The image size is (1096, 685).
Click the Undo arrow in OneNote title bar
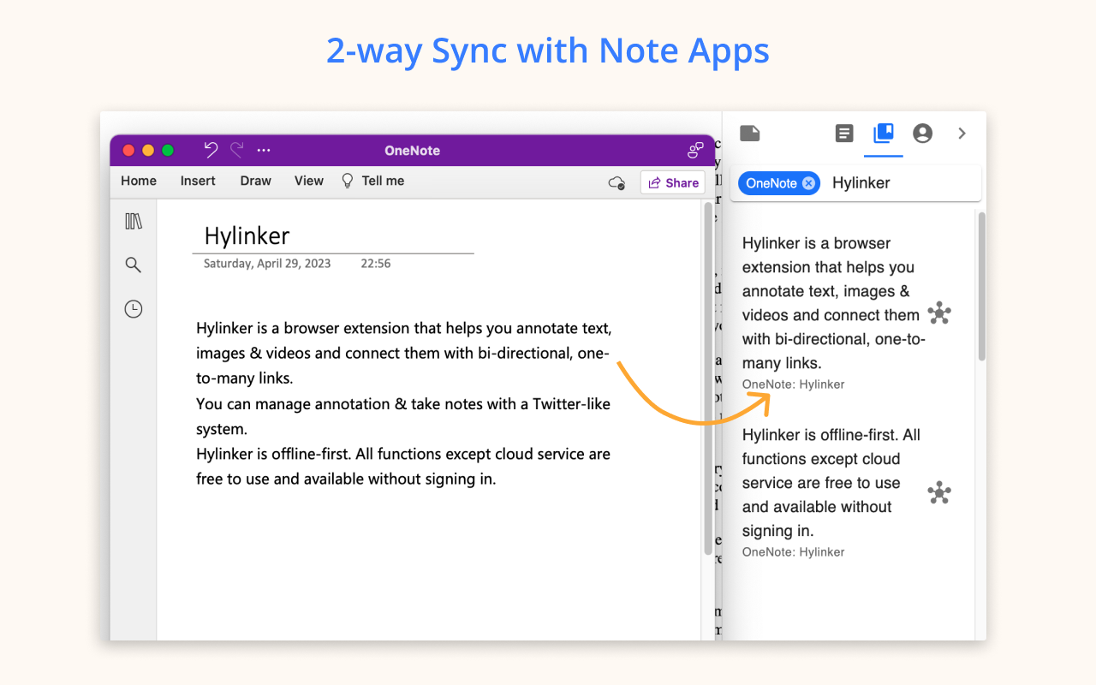(211, 150)
